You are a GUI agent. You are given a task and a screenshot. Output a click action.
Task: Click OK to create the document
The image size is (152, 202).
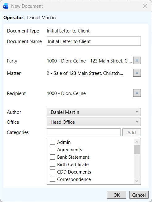[116, 195]
